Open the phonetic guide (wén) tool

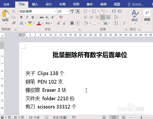click(72, 11)
